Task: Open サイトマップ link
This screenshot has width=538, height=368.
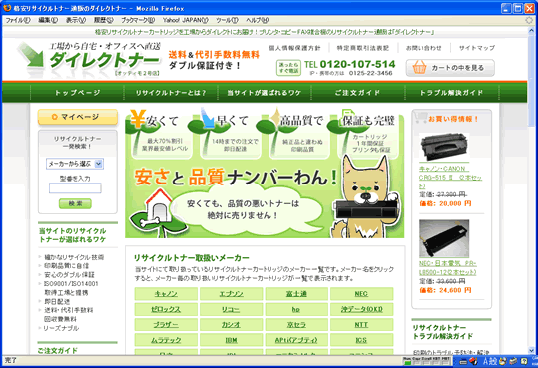Action: [x=477, y=48]
